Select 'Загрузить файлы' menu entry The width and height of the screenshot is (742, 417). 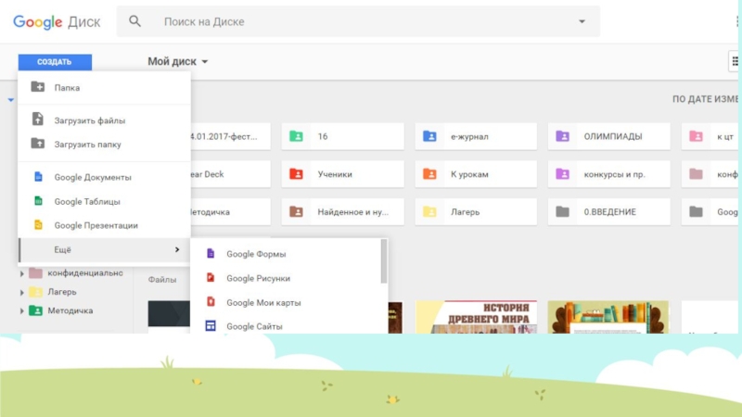(x=105, y=120)
